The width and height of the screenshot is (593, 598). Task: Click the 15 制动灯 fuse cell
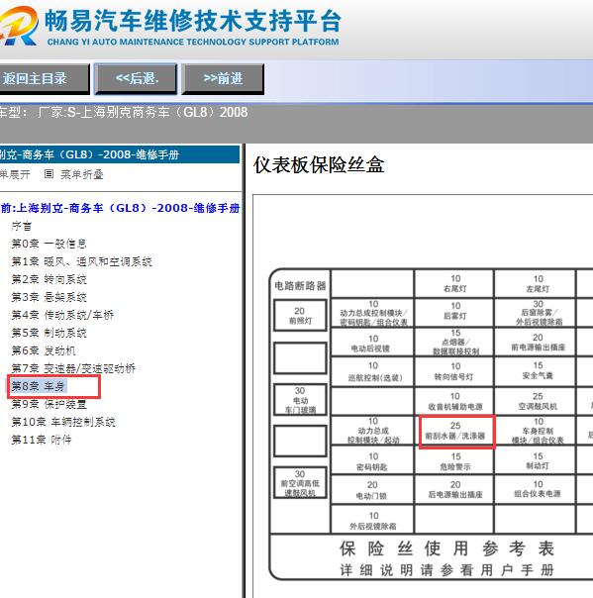pos(537,460)
